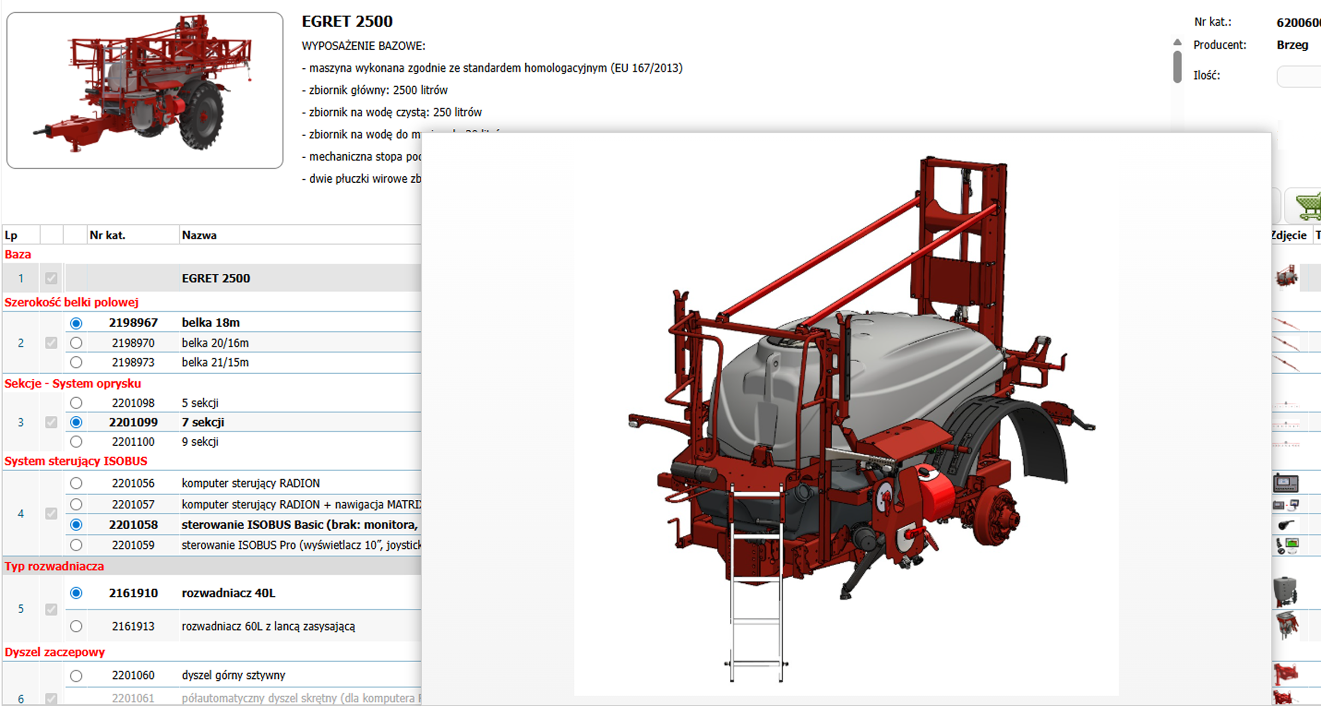Viewport: 1322px width, 706px height.
Task: Open the 40L rozwadniacz tank thumbnail
Action: click(x=1285, y=592)
